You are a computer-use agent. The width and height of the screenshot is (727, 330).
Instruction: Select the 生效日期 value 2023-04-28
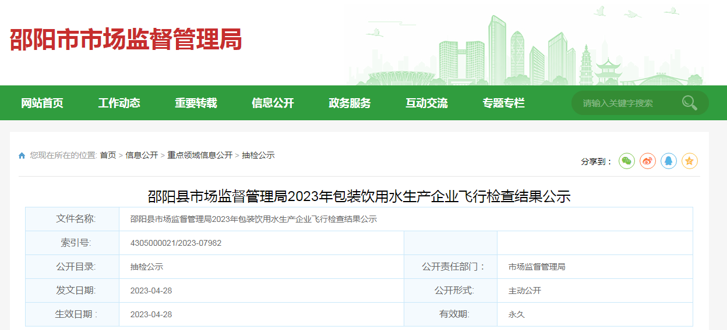click(151, 314)
